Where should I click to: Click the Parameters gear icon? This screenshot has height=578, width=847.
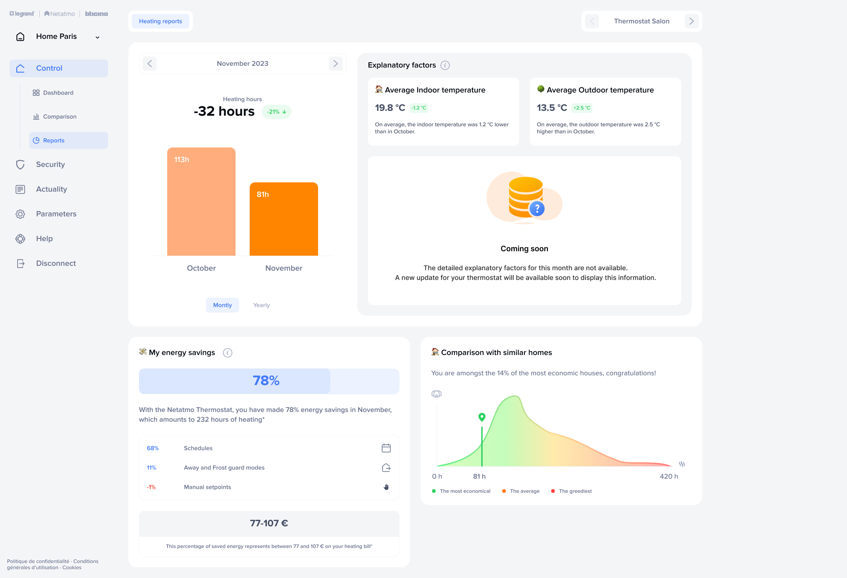point(20,214)
